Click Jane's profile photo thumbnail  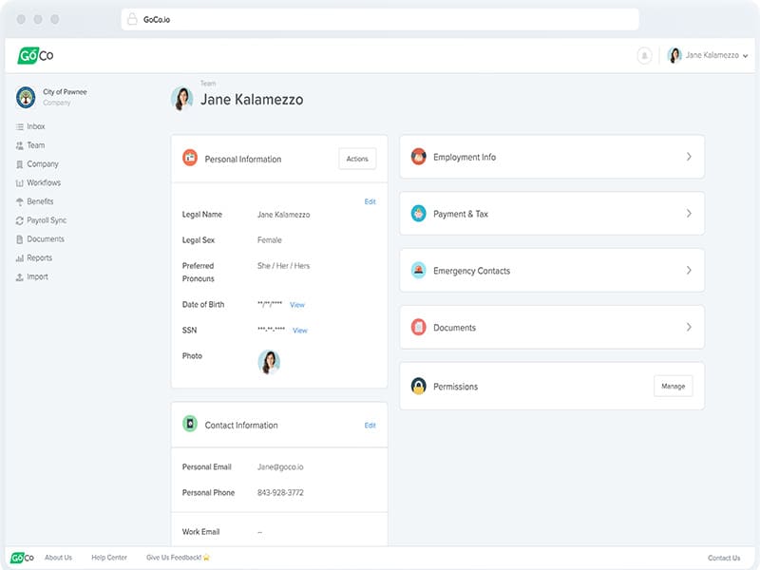pyautogui.click(x=269, y=361)
